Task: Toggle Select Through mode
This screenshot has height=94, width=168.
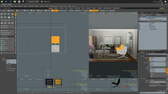Action: point(94,11)
